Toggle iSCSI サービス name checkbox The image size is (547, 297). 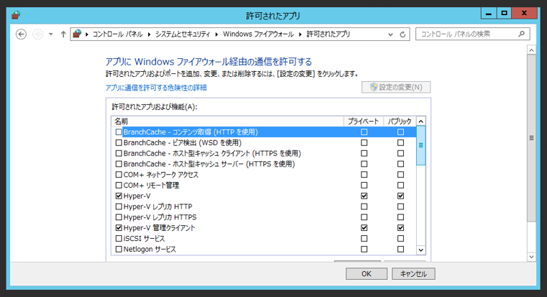click(x=119, y=239)
